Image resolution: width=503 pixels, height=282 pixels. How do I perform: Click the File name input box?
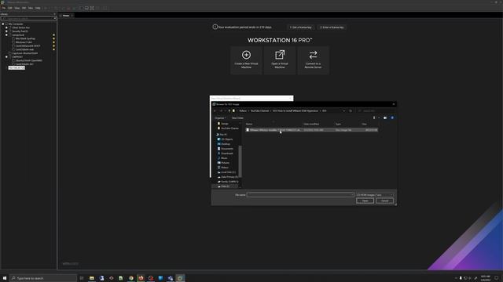(300, 195)
